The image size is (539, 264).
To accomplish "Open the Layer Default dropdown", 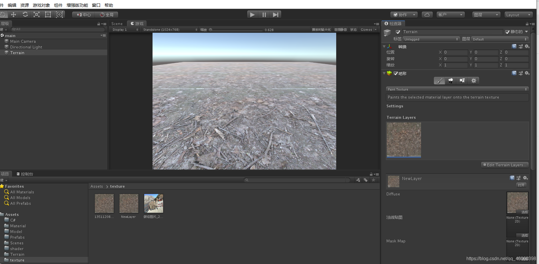I will click(x=500, y=39).
